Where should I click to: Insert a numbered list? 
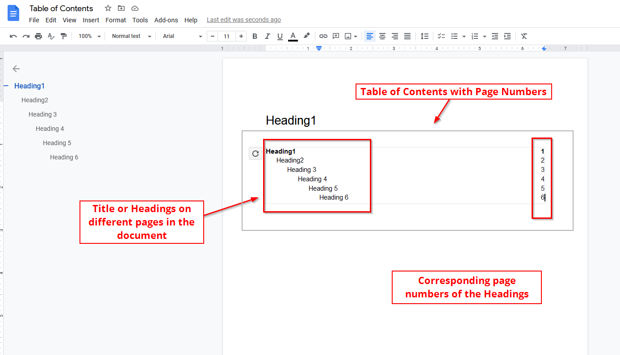pos(475,36)
